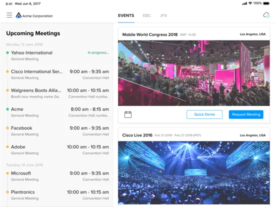Click the Upcoming Meetings heading

[33, 33]
